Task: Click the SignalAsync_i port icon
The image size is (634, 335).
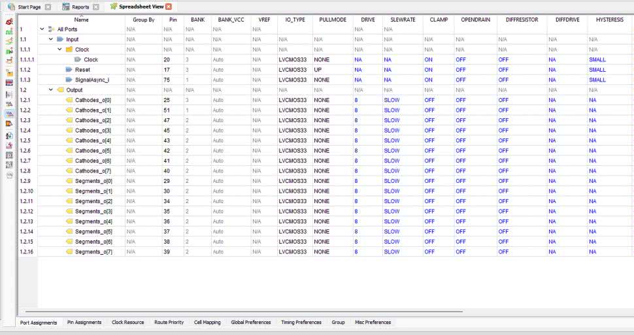Action: [69, 80]
